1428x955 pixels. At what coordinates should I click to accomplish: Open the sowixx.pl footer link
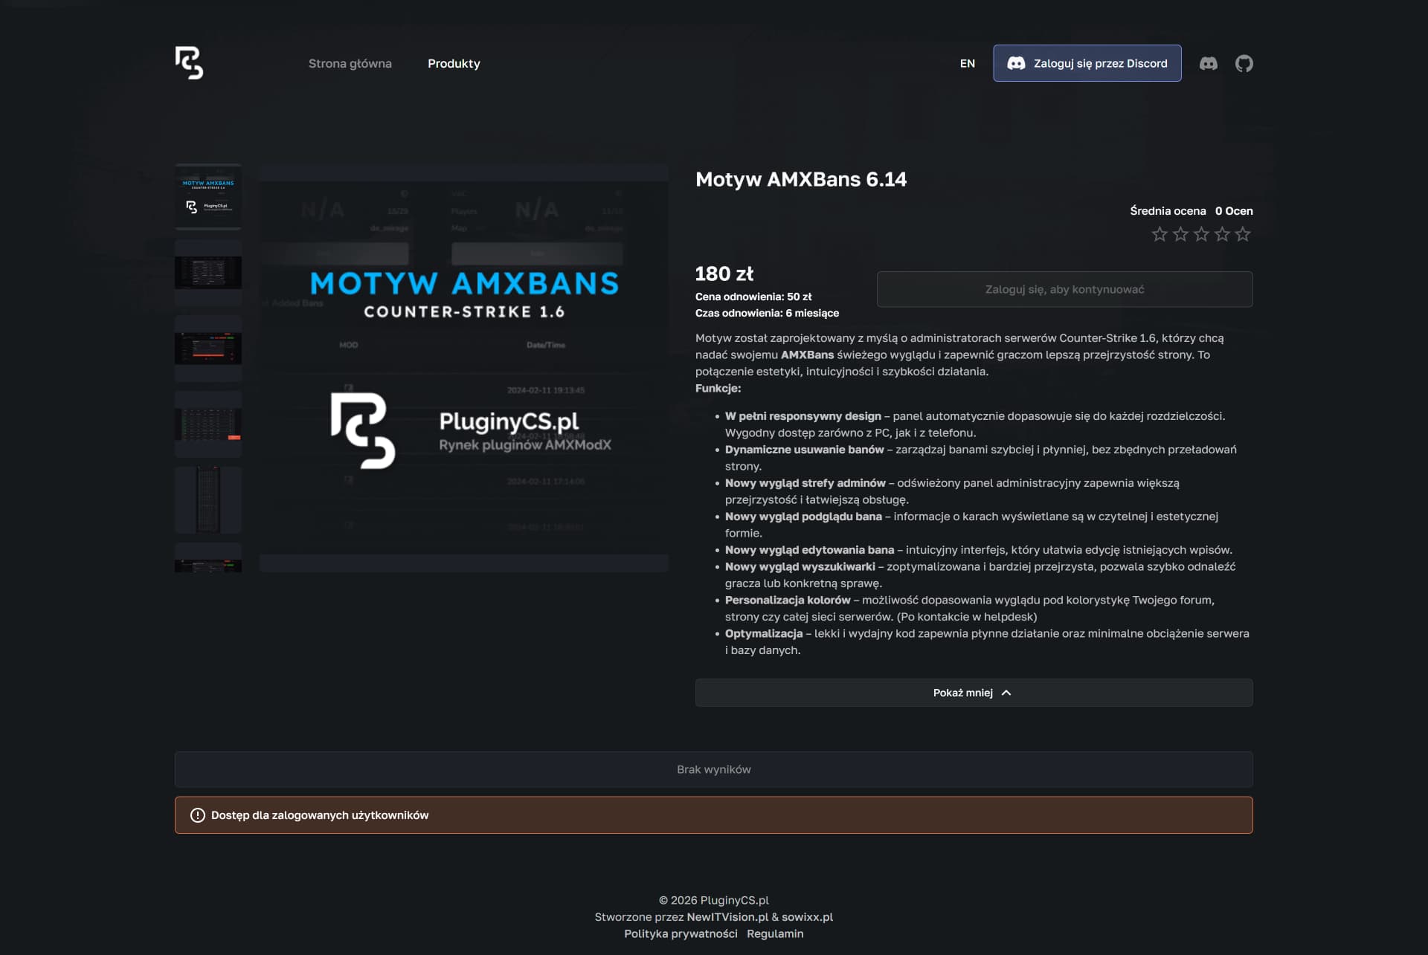(807, 917)
